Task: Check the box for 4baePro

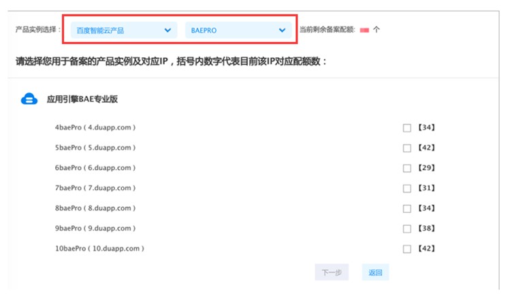Action: [407, 128]
